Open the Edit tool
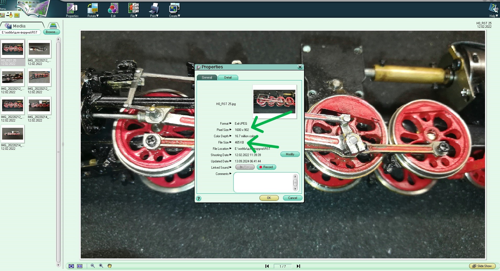 [x=113, y=10]
